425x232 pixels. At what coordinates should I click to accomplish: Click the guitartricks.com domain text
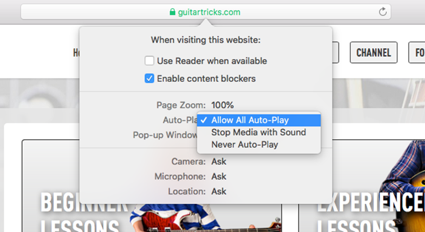tap(209, 12)
